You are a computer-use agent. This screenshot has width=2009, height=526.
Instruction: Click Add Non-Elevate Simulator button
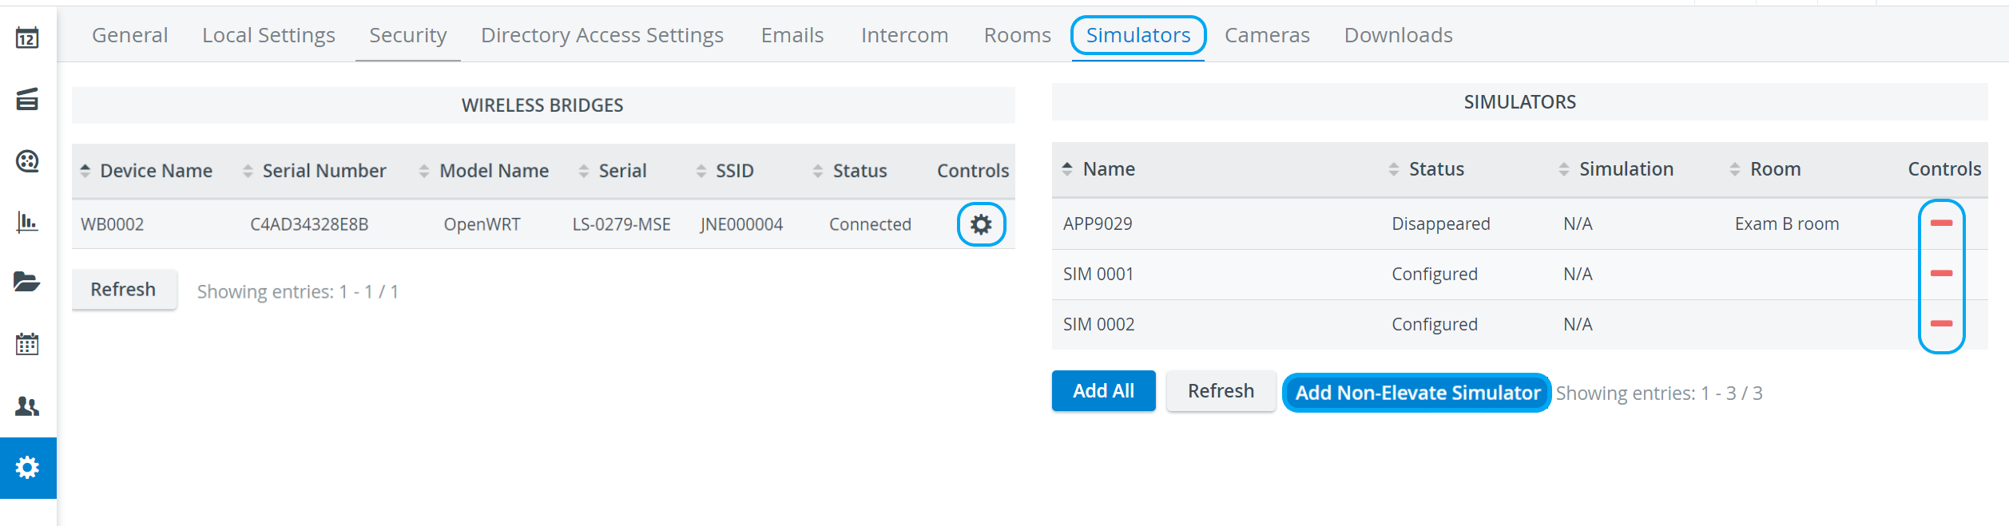[1417, 393]
